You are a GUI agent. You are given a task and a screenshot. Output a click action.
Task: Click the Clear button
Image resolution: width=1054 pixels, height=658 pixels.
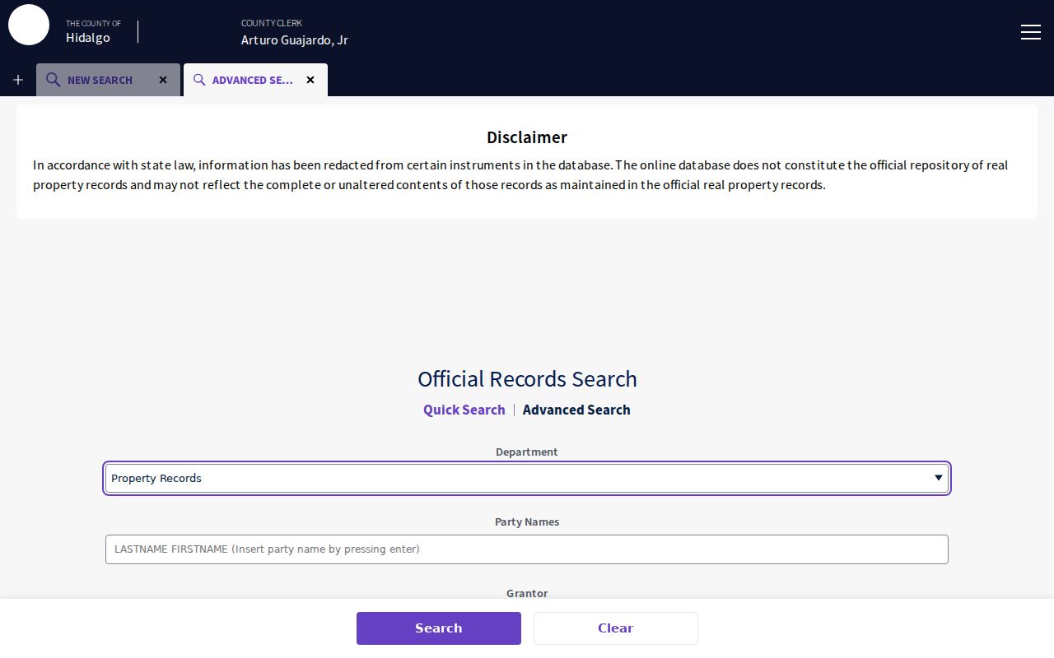coord(616,628)
